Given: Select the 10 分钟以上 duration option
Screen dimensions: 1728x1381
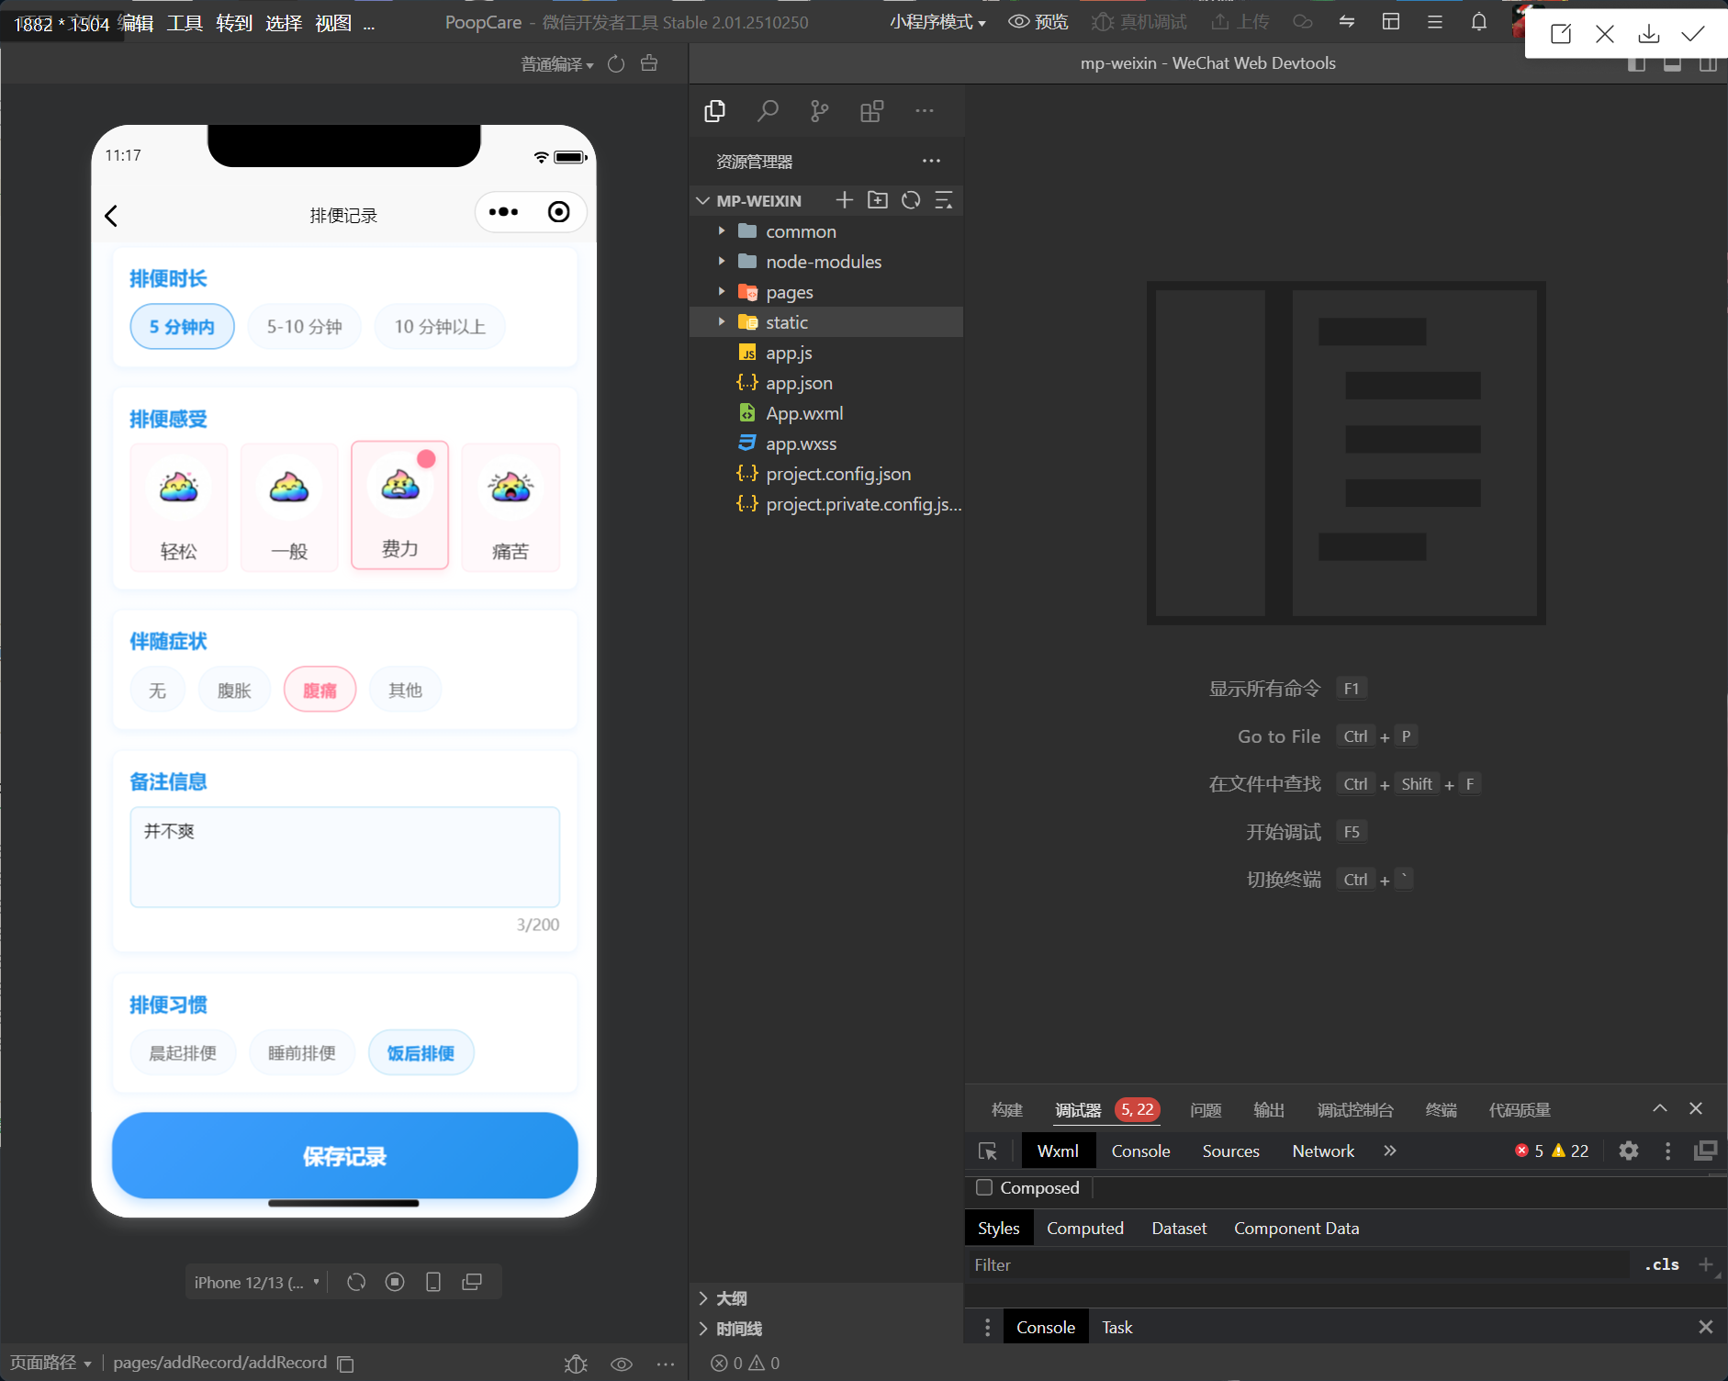Looking at the screenshot, I should pyautogui.click(x=440, y=327).
